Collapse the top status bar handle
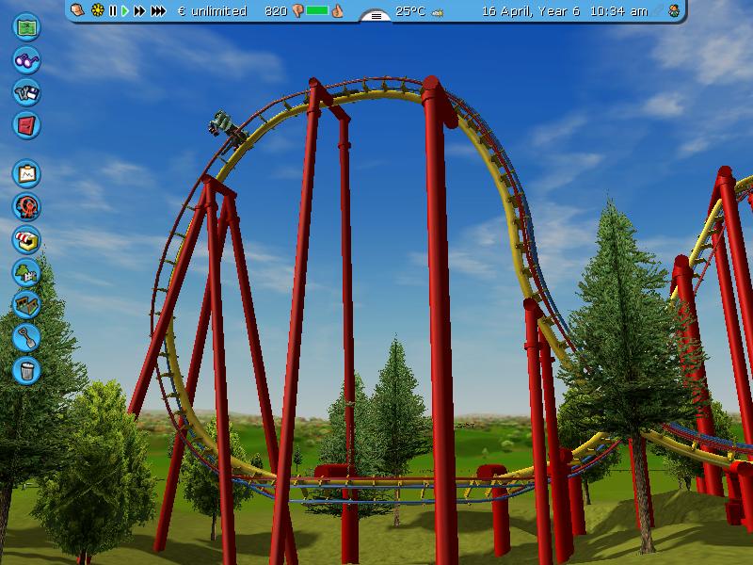 376,16
